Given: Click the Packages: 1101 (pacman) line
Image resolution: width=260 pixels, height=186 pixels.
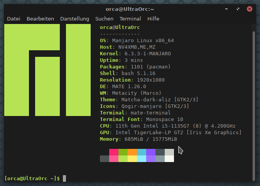Looking at the screenshot, I should [135, 67].
